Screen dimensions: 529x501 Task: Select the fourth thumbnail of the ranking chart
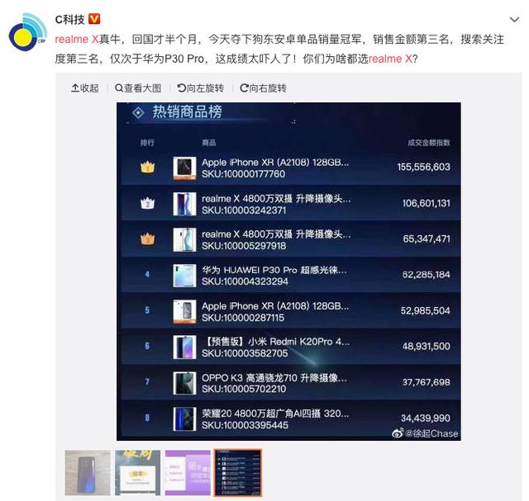pyautogui.click(x=238, y=473)
